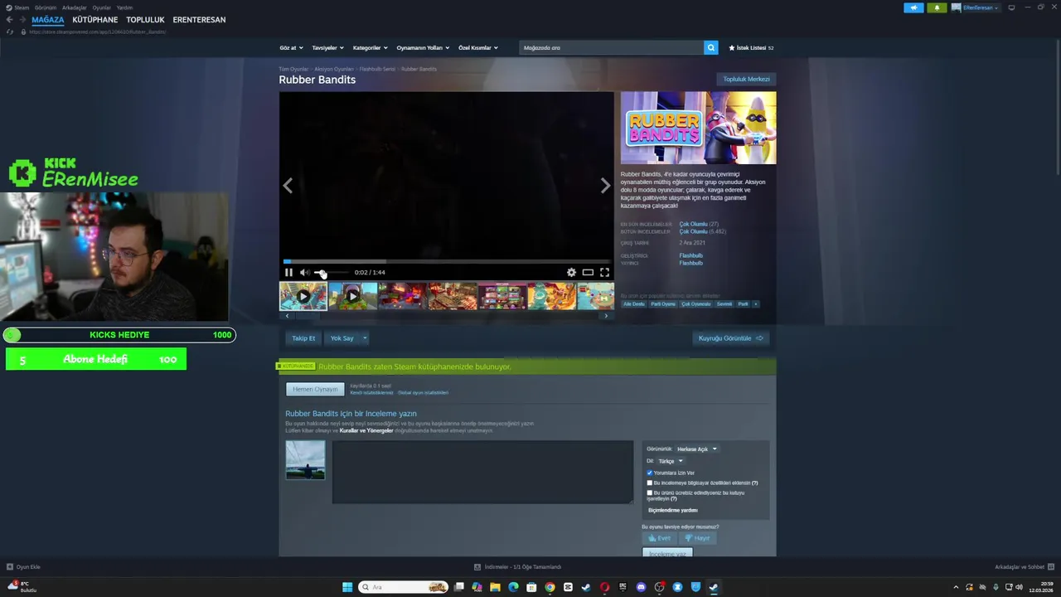Open the Görünürlük Herkese Açık dropdown
This screenshot has height=597, width=1061.
point(696,449)
